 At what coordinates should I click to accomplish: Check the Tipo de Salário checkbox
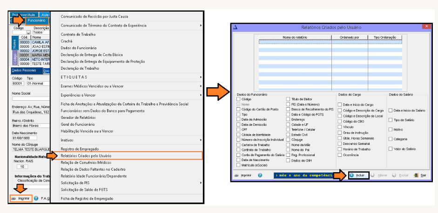391,120
